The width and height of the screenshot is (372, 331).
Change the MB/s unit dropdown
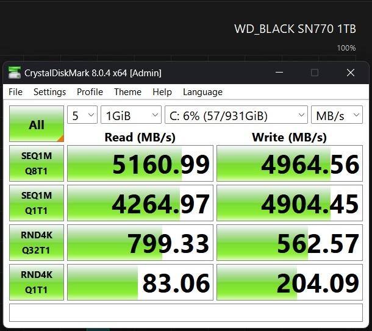click(x=337, y=115)
